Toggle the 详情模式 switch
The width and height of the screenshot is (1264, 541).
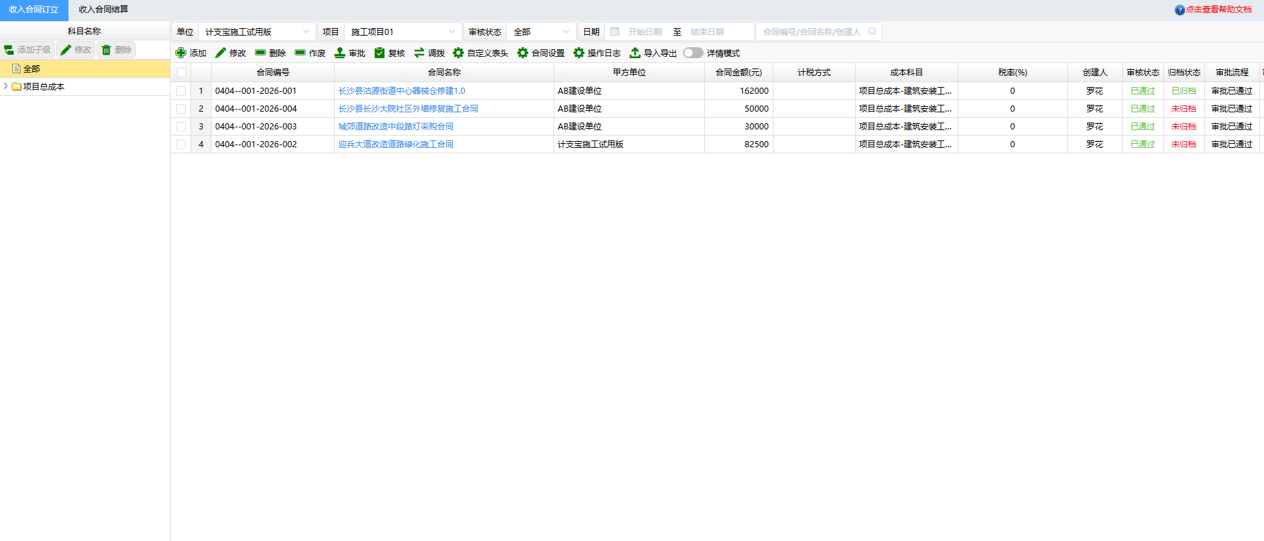[693, 53]
